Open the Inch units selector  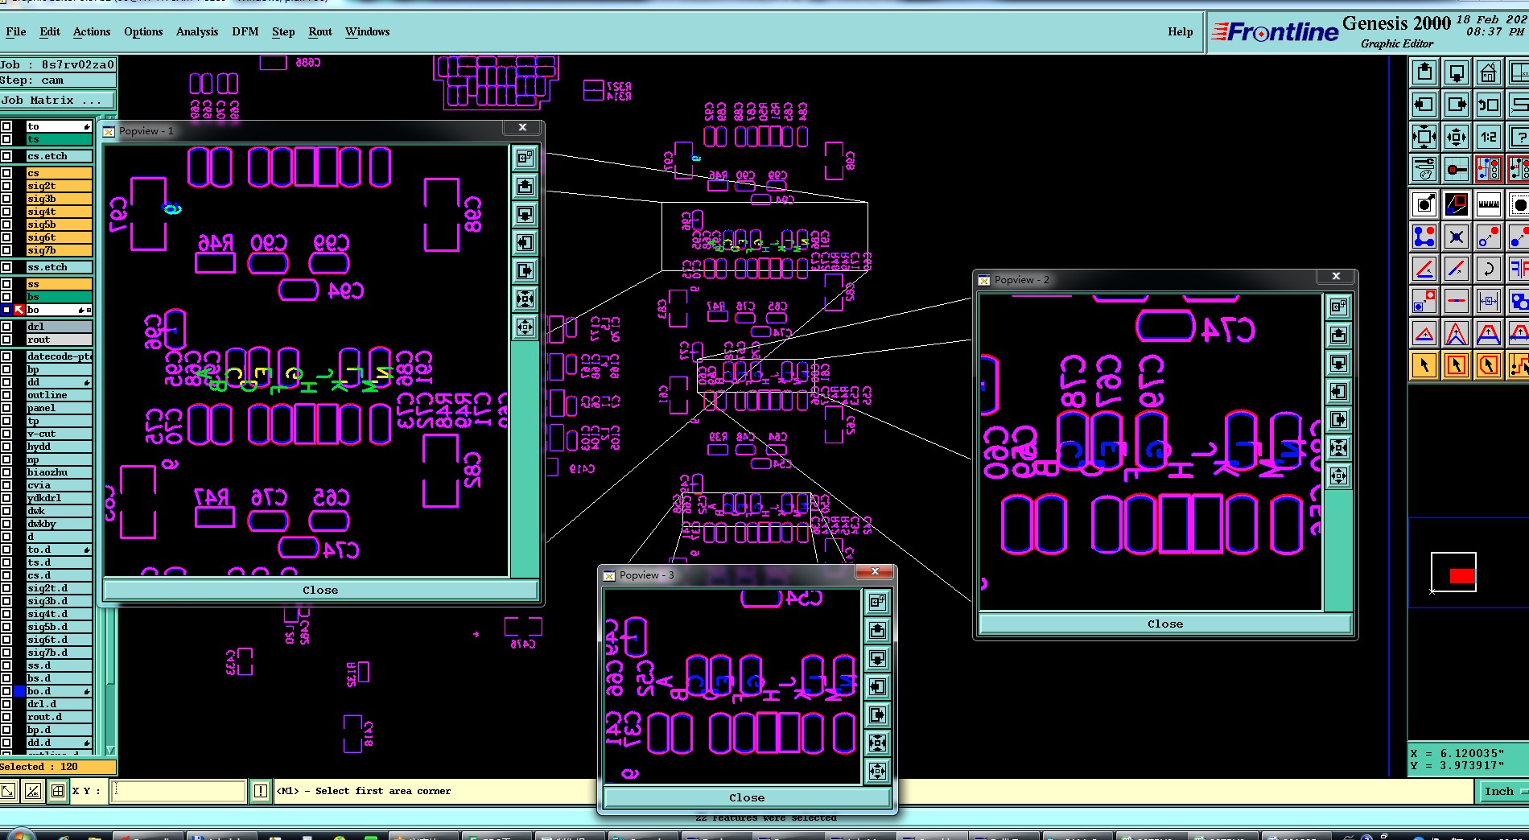tap(1502, 792)
